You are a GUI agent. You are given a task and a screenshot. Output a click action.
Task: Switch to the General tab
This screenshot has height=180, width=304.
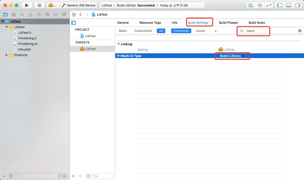(x=123, y=23)
